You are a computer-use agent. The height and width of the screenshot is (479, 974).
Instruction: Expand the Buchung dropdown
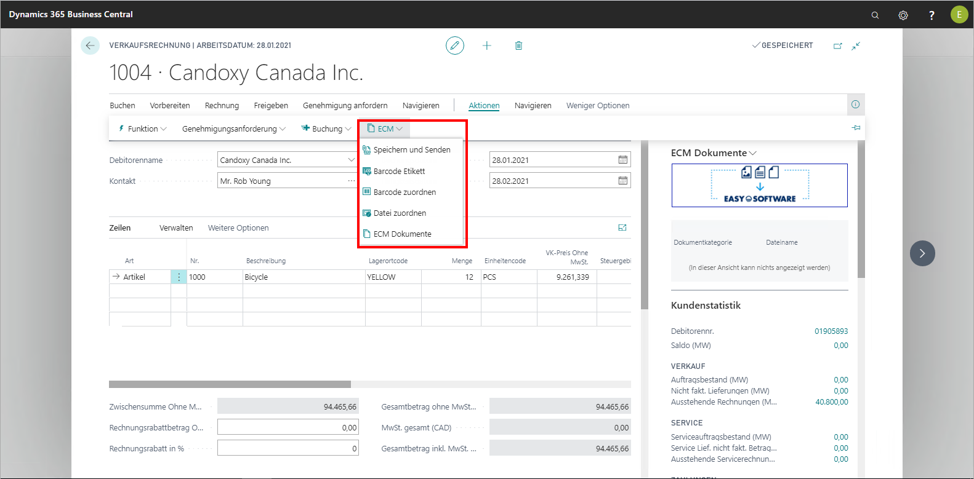326,129
